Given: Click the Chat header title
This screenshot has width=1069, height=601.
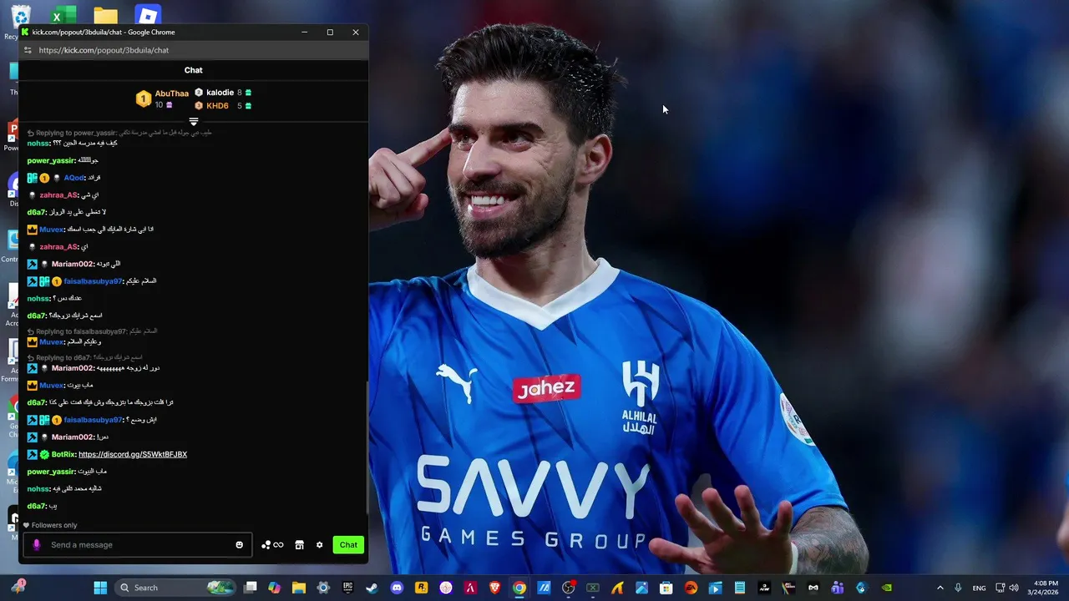Looking at the screenshot, I should pos(193,70).
